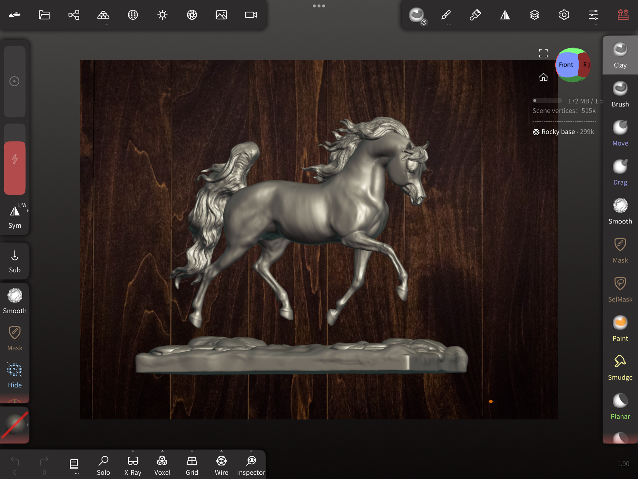This screenshot has height=479, width=638.
Task: Open the Inspector panel
Action: pyautogui.click(x=251, y=465)
